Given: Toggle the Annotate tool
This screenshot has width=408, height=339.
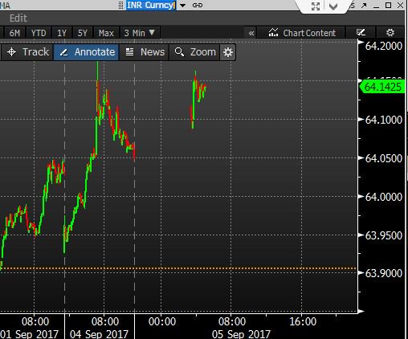Looking at the screenshot, I should pos(86,52).
